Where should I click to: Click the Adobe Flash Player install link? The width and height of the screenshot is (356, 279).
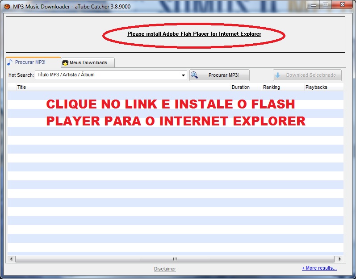[x=194, y=34]
